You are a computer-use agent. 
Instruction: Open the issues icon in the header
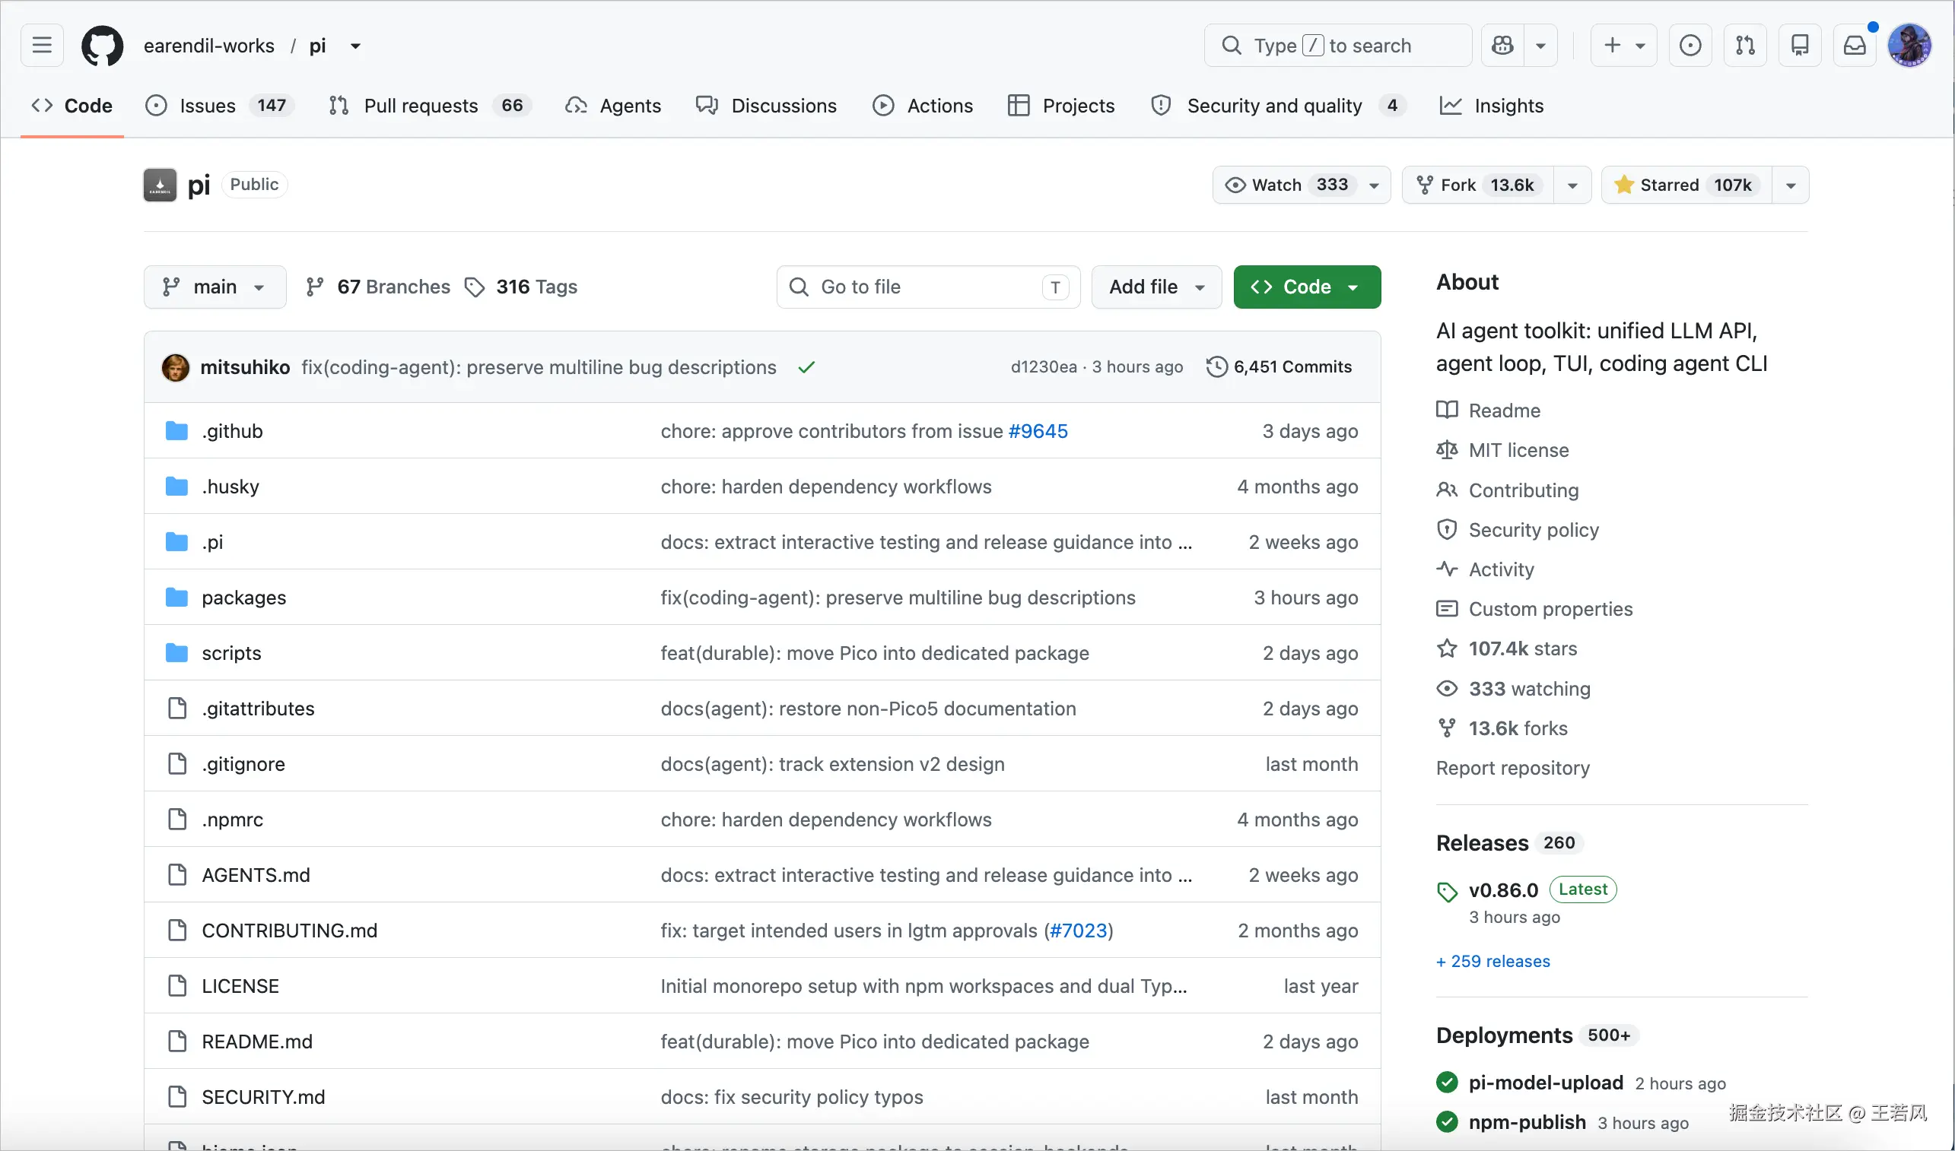(x=1690, y=45)
